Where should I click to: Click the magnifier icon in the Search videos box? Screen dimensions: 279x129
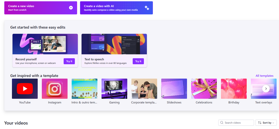[x=222, y=123]
